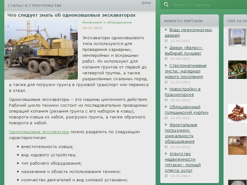This screenshot has width=247, height=185.
Task: Click the date text 14.02.2013
Action: point(180,176)
